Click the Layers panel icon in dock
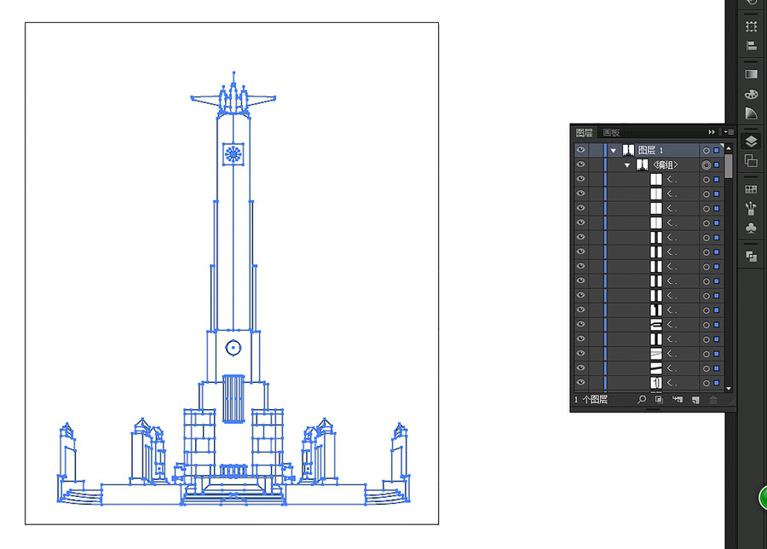The height and width of the screenshot is (549, 767). 752,142
